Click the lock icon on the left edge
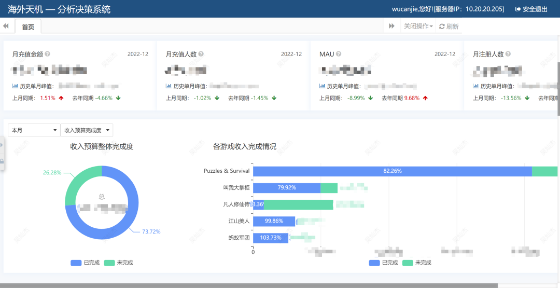The height and width of the screenshot is (288, 560). click(2, 161)
